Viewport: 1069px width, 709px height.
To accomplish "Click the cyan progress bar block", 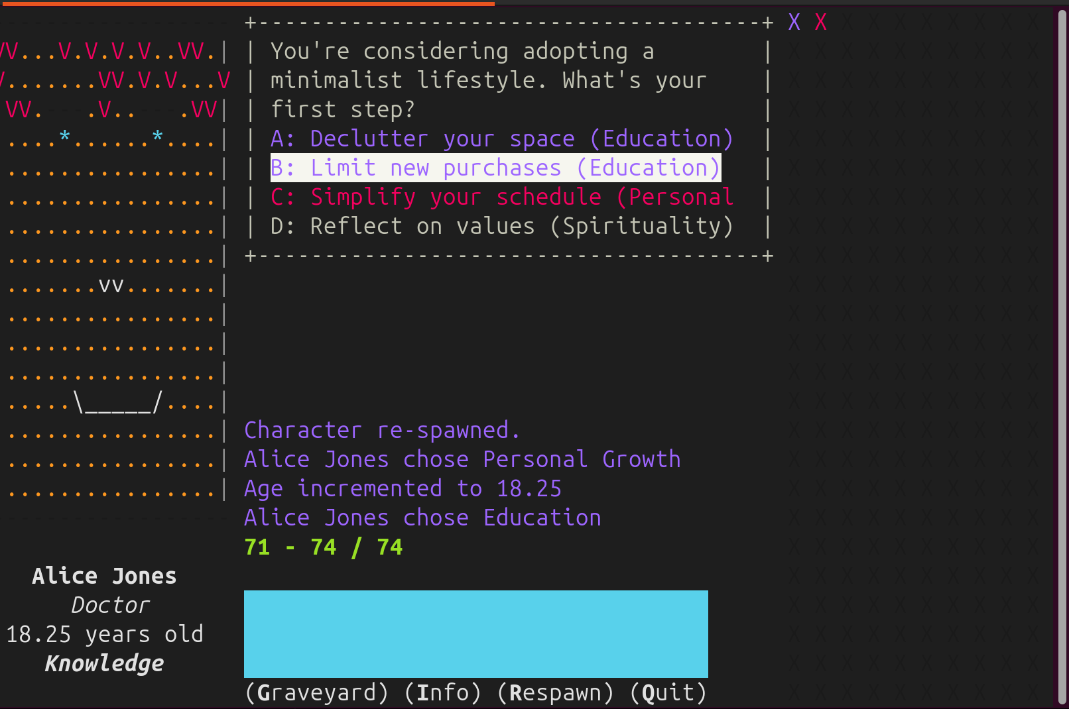I will (x=476, y=634).
